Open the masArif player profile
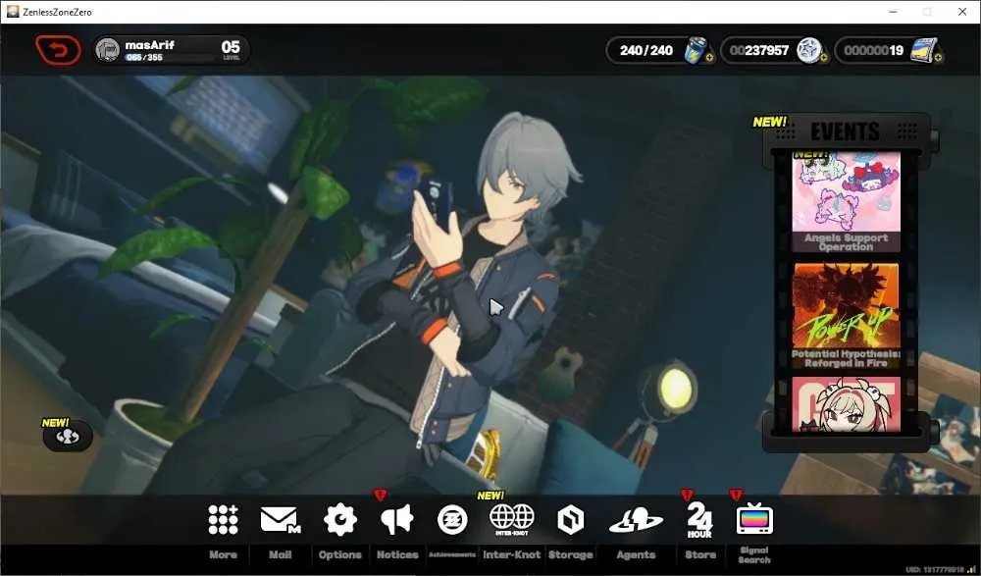Viewport: 981px width, 576px height. [x=172, y=50]
